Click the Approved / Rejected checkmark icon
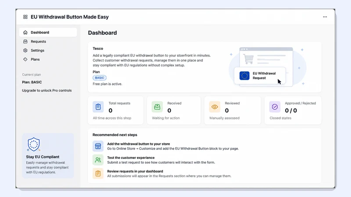 [275, 107]
